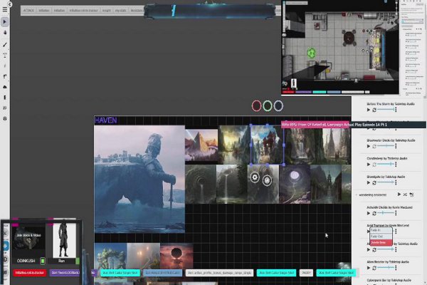Image resolution: width=427 pixels, height=285 pixels.
Task: Open more options for Candledeep track
Action: (x=396, y=164)
